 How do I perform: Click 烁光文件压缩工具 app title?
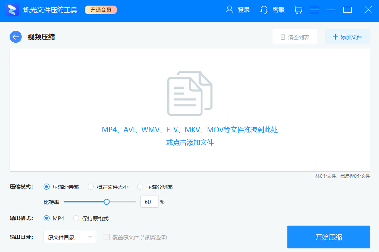tap(50, 10)
